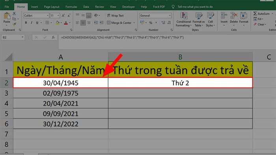Switch to the Page Layout tab

pos(52,7)
